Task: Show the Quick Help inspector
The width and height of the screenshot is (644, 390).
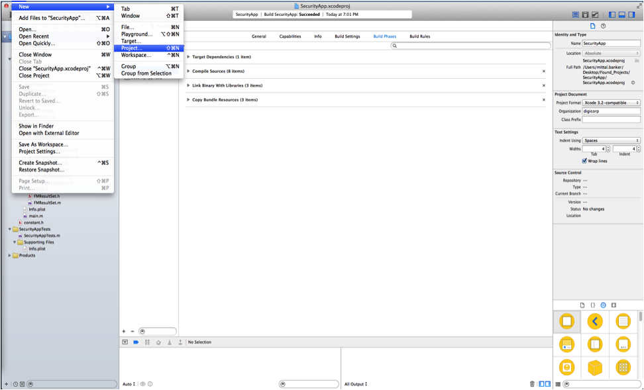Action: click(x=603, y=26)
